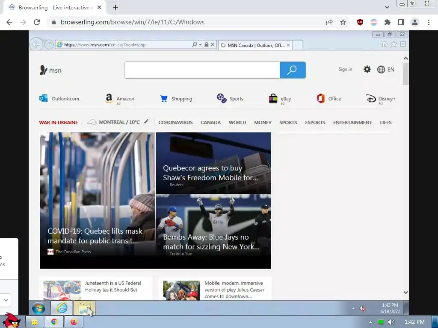The height and width of the screenshot is (328, 438).
Task: Click the Internet Explorer forward button
Action: pos(49,44)
